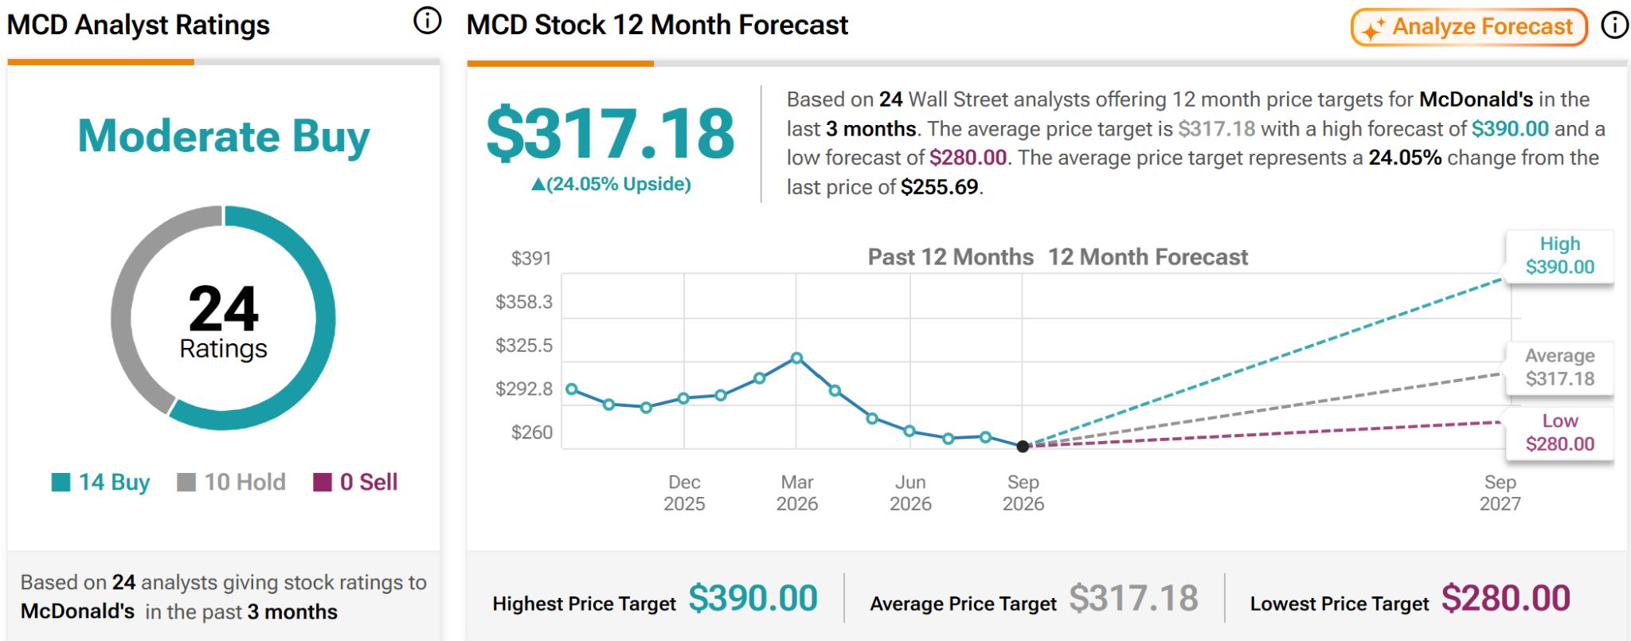Click the black Sep 2026 current price point

click(1023, 447)
